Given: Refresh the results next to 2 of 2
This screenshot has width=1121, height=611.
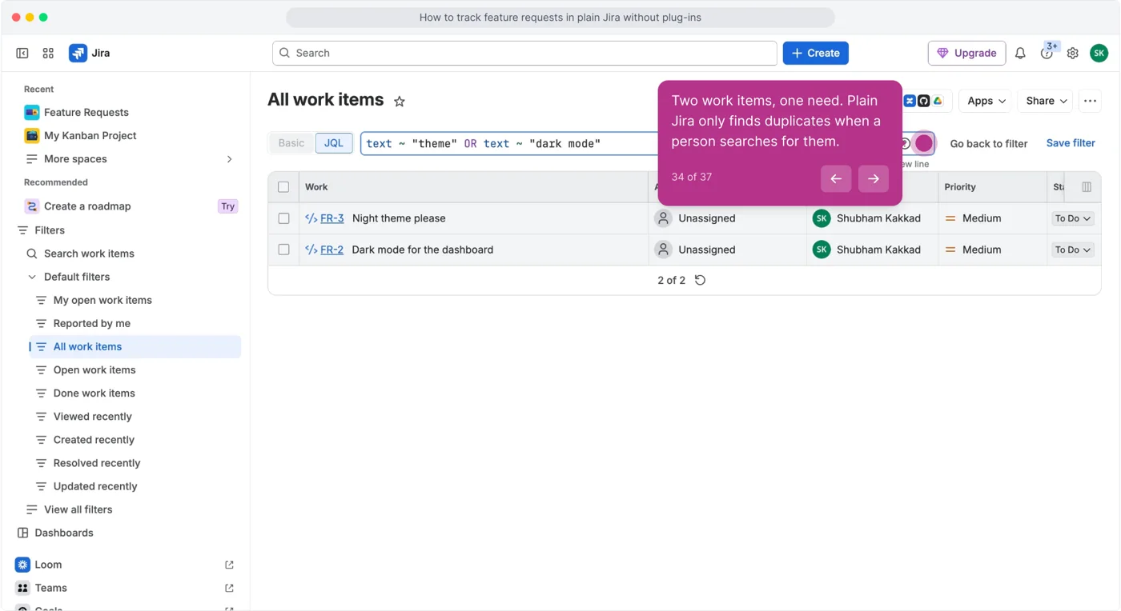Looking at the screenshot, I should [700, 280].
